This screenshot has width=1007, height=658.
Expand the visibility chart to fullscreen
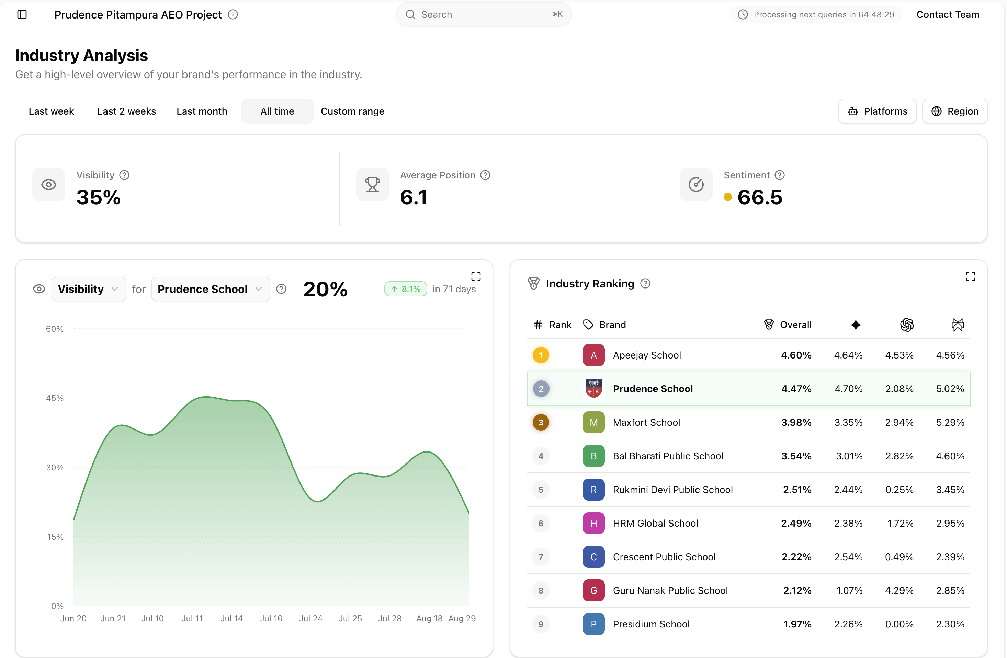point(476,277)
